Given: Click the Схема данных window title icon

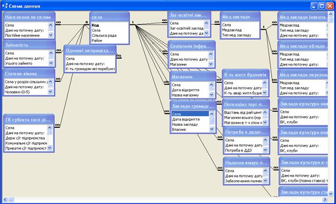Looking at the screenshot, I should [x=5, y=6].
